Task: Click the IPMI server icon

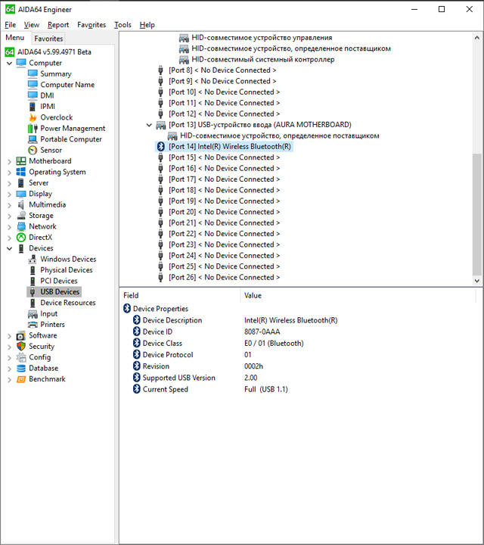Action: [x=33, y=107]
